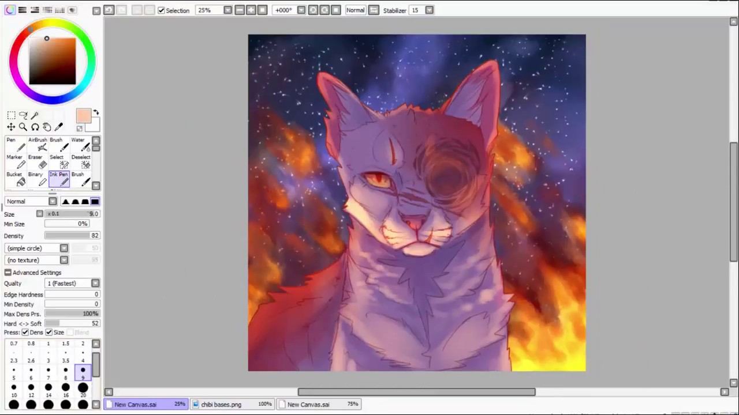
Task: Click the foreground color swatch
Action: coord(83,116)
